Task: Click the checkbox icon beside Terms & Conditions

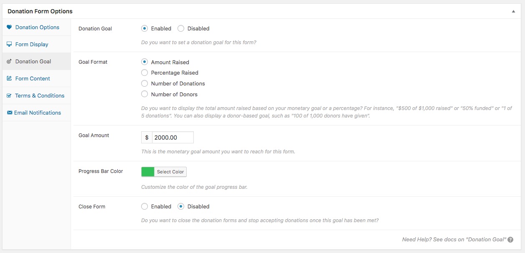Action: click(x=9, y=95)
